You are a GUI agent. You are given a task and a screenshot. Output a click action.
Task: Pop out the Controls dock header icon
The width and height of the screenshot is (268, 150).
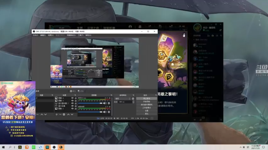[156, 95]
